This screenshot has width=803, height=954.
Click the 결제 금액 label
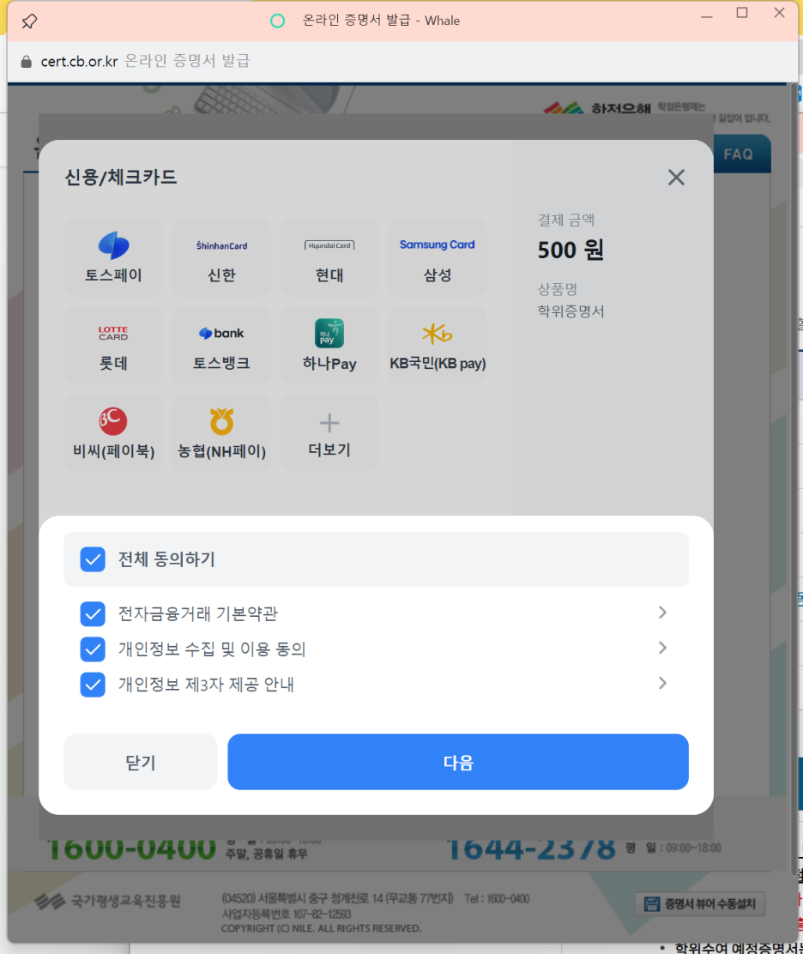pos(565,220)
